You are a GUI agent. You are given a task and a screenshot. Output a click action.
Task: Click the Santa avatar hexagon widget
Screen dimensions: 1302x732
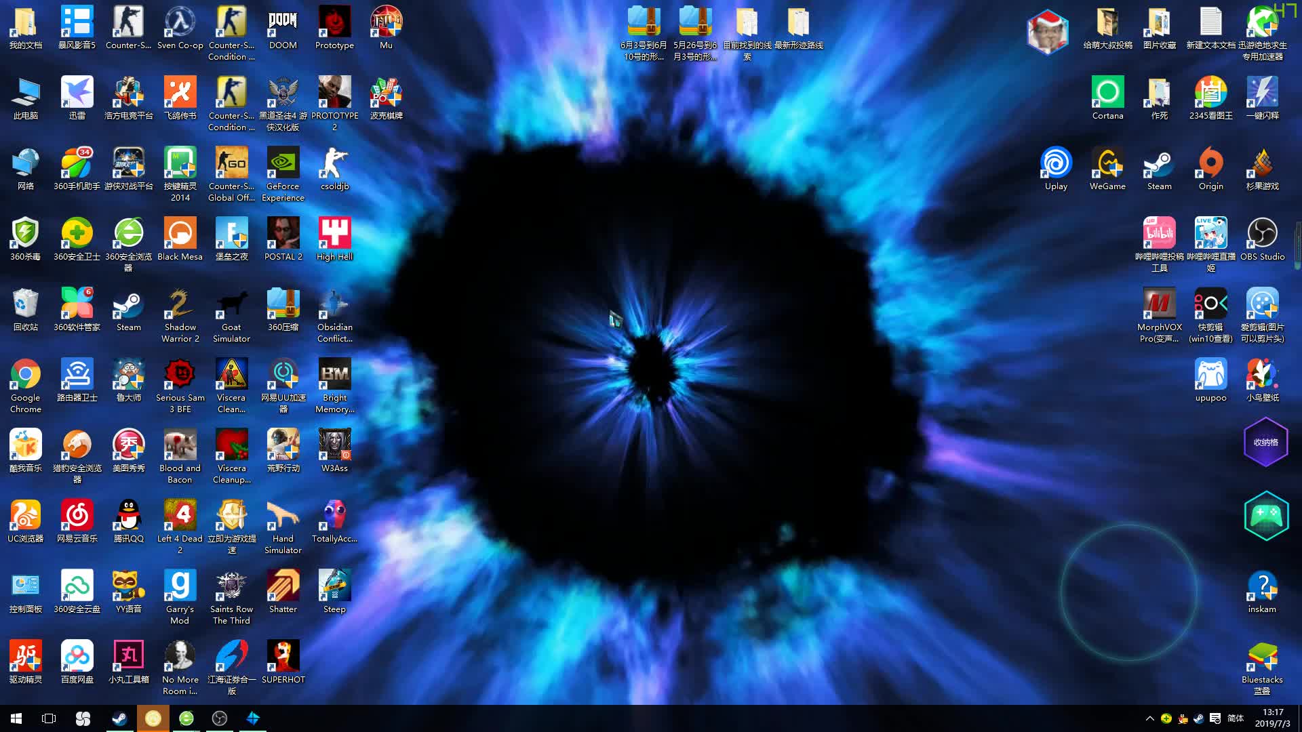point(1048,32)
